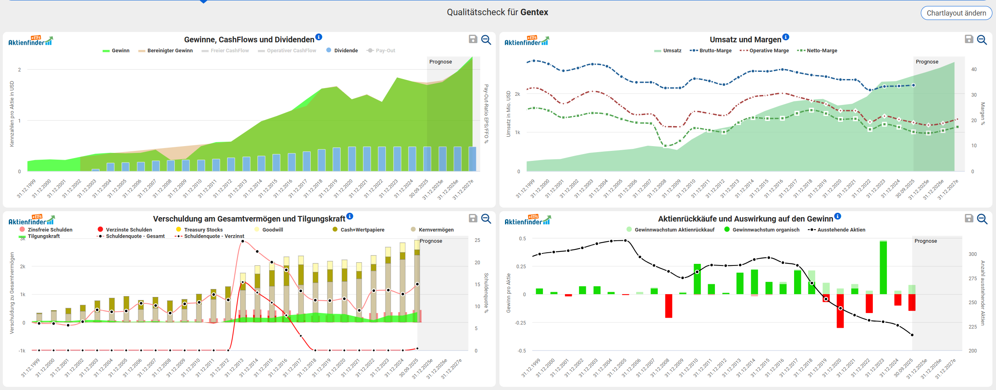
Task: Open info icon next to Aktienrückkäufe title
Action: pos(838,216)
